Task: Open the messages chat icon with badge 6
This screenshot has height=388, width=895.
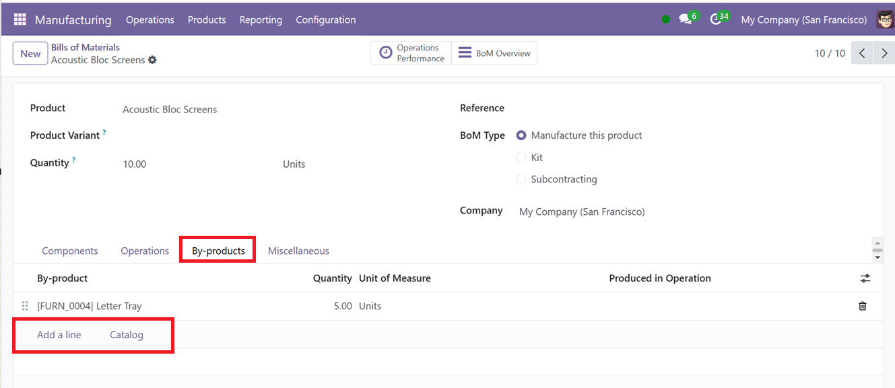Action: (x=686, y=19)
